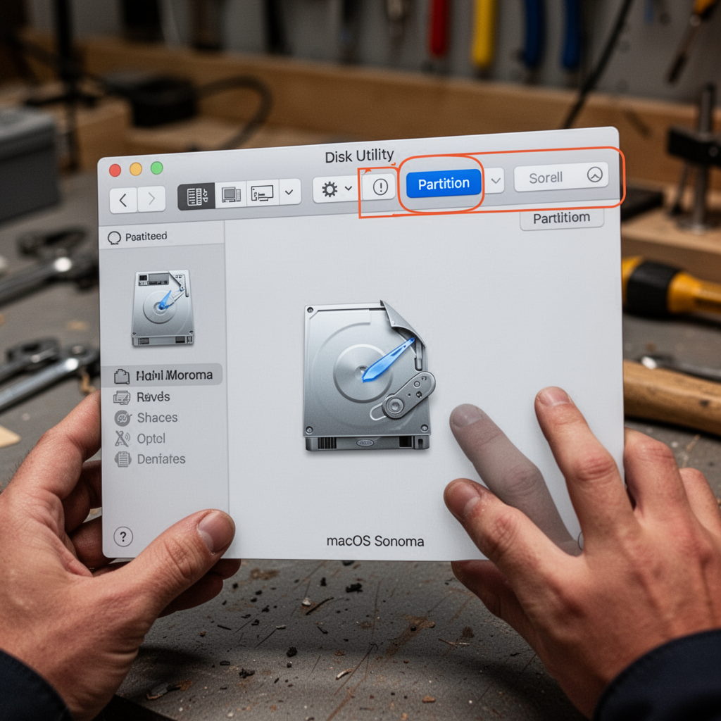Click the printer icon beside Reveś

[x=122, y=397]
